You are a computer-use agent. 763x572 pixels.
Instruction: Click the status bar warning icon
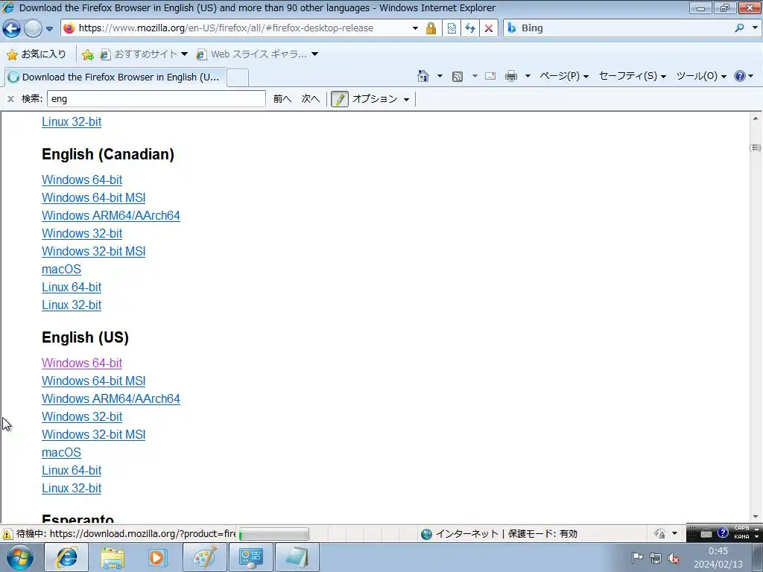[7, 534]
